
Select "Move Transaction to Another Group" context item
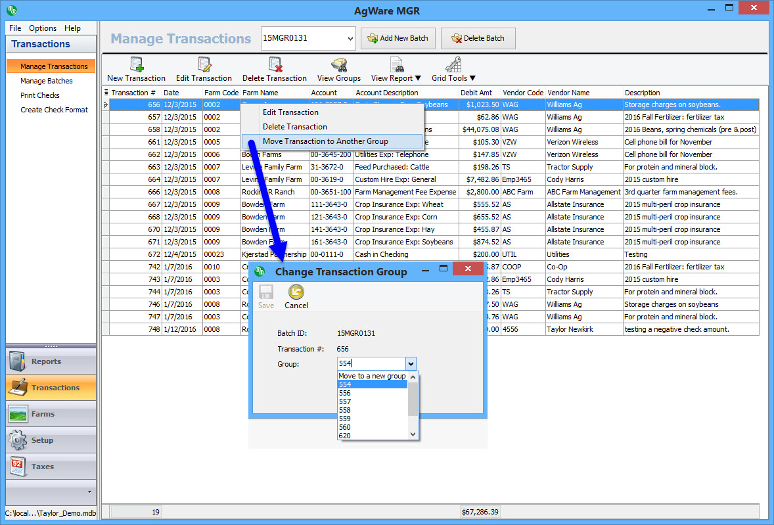pyautogui.click(x=325, y=141)
